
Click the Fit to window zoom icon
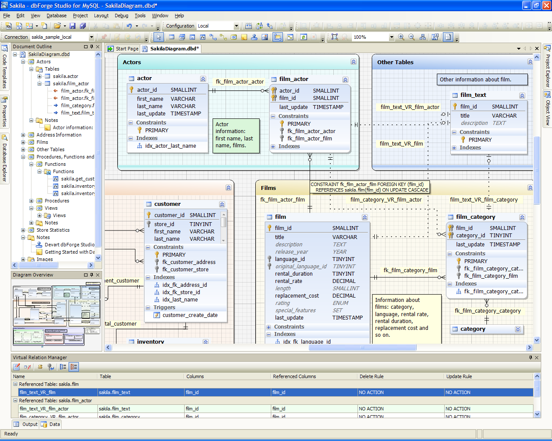[x=335, y=37]
